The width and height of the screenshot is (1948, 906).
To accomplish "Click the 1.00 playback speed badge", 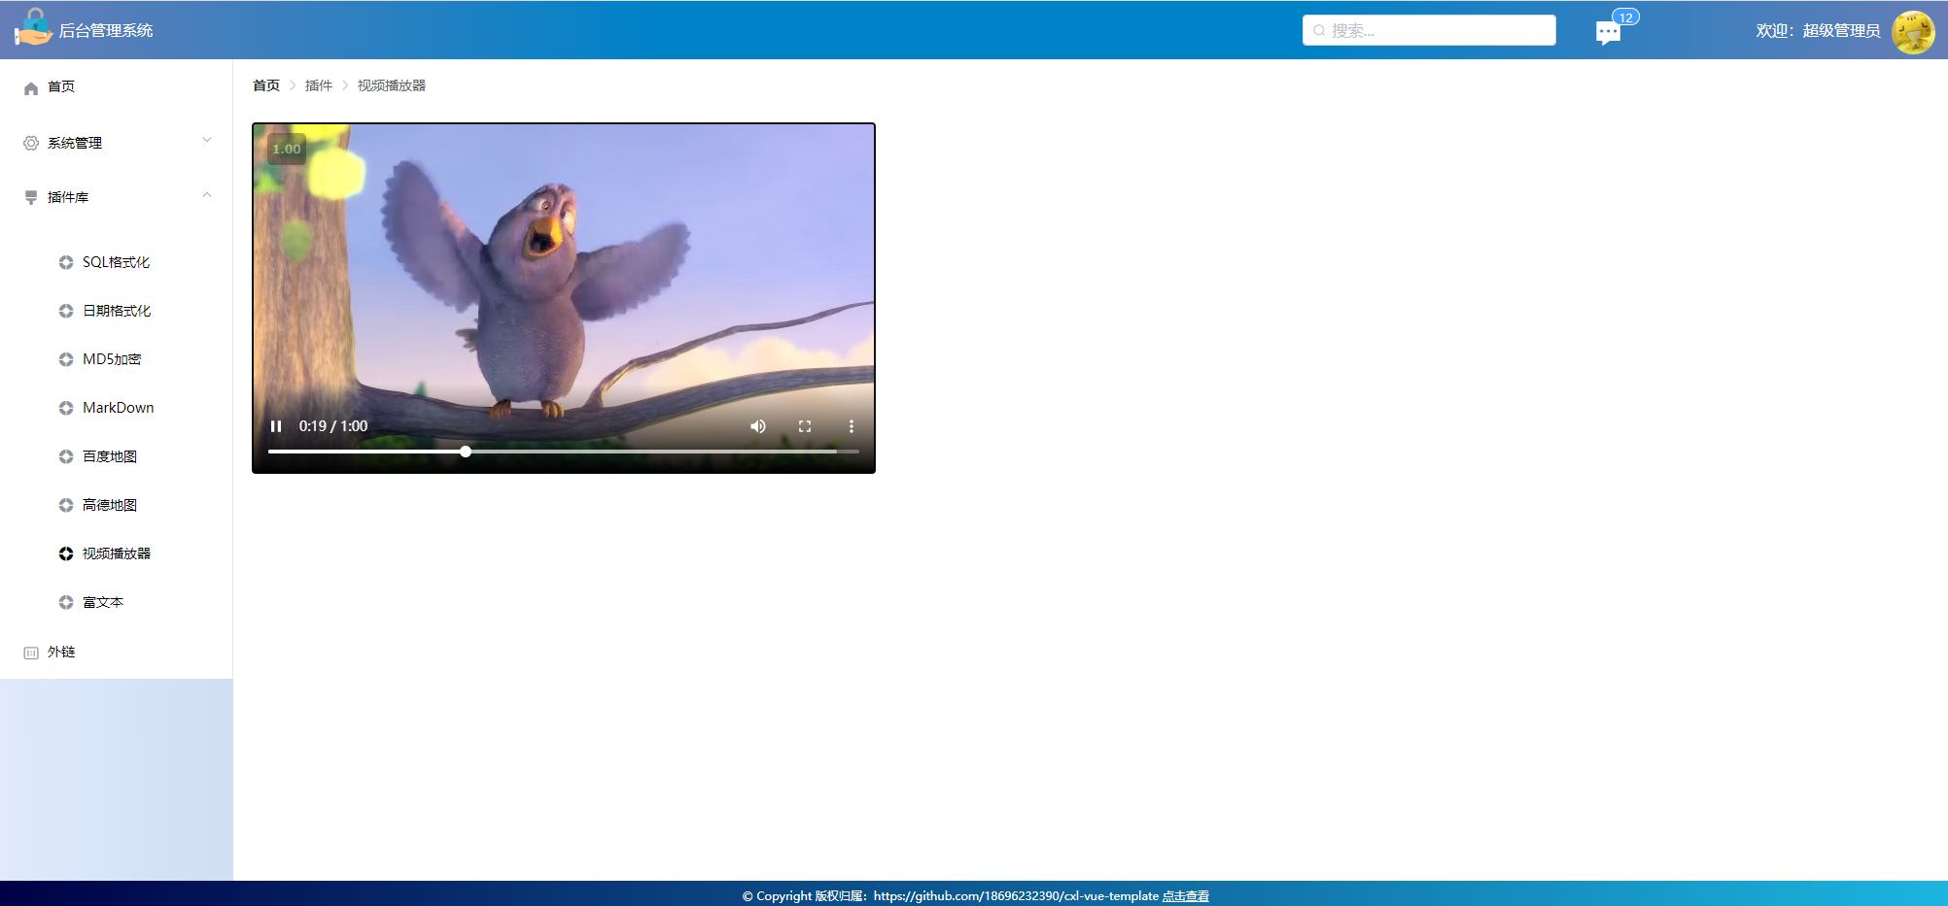I will (x=287, y=149).
